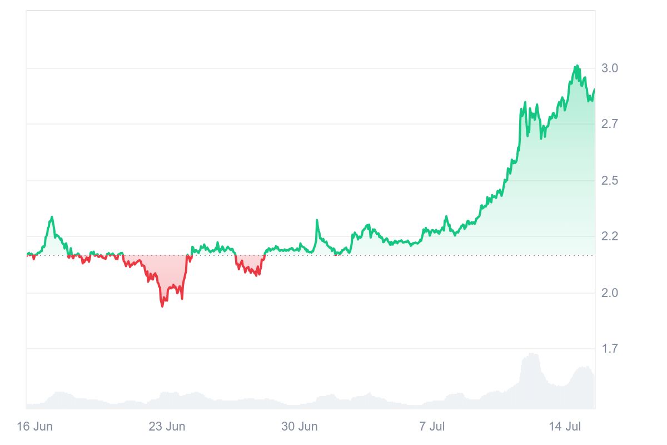Click the sharp green spike after 30 Jun
The height and width of the screenshot is (445, 667).
317,221
